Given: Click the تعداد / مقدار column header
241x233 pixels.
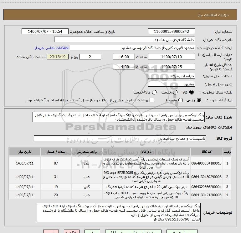Looking at the screenshot, I should tap(56, 152).
